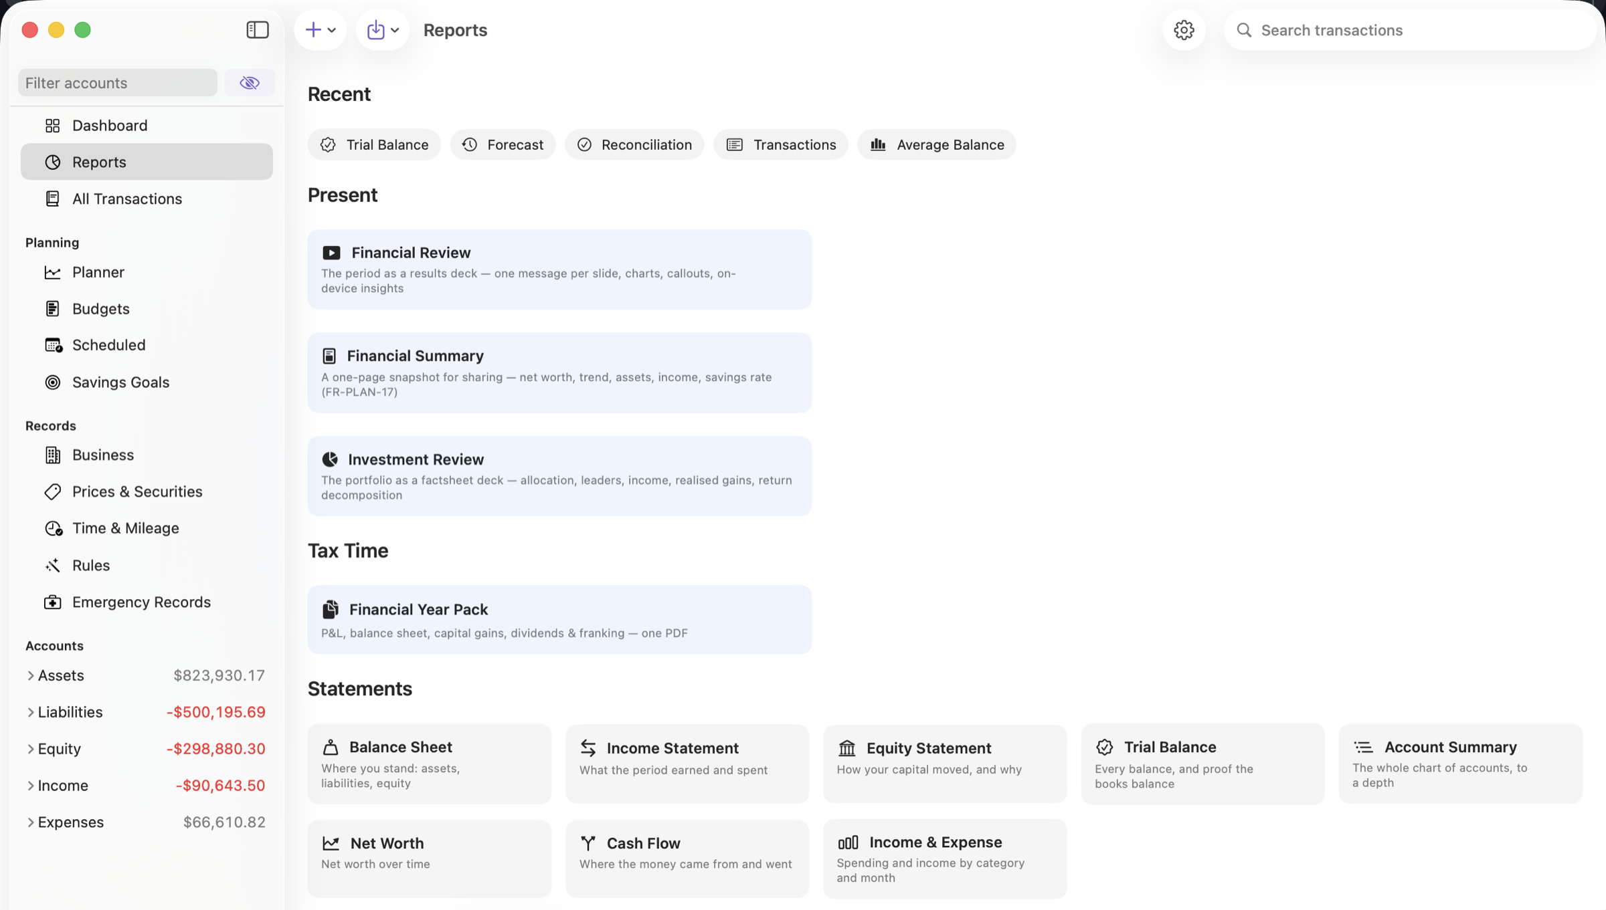1606x910 pixels.
Task: Open the recent Transactions chip
Action: coord(781,144)
